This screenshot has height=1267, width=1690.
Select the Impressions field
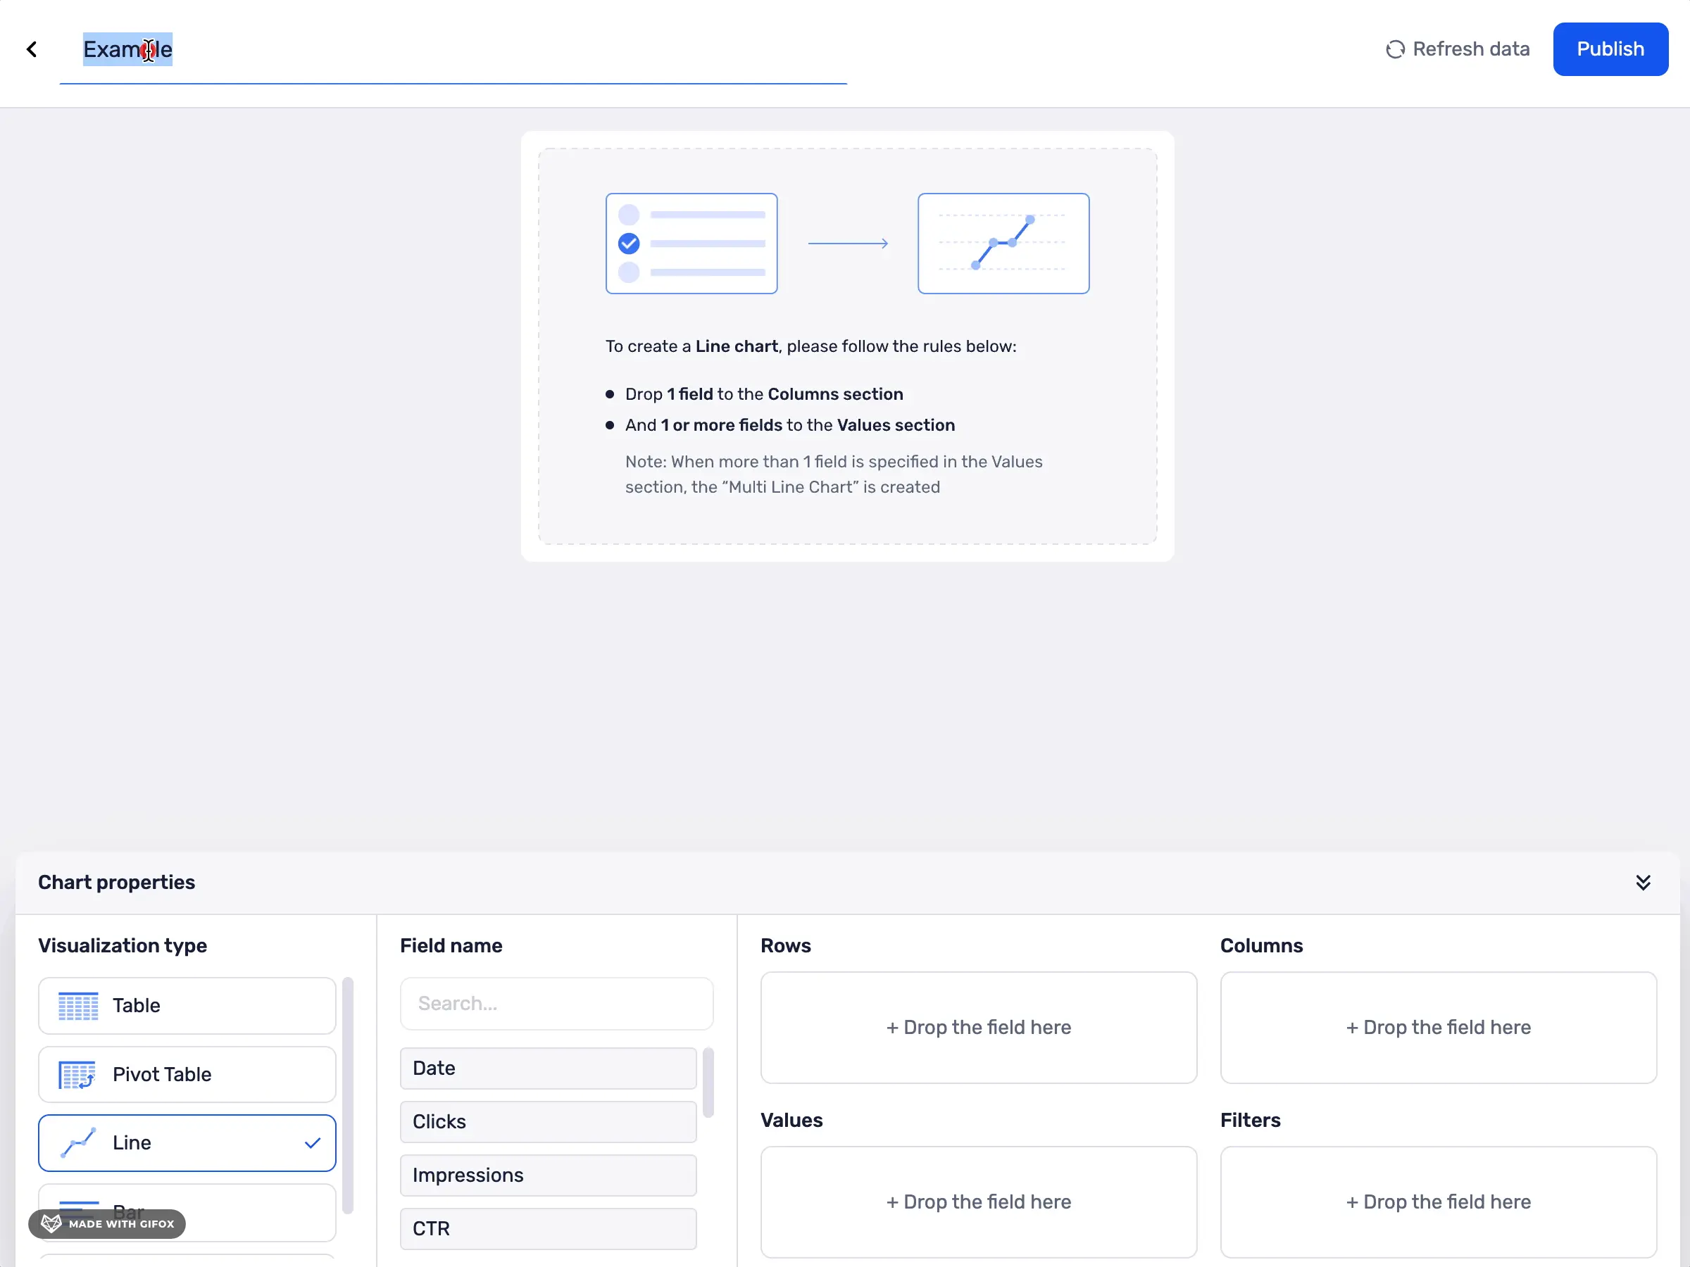pyautogui.click(x=548, y=1175)
